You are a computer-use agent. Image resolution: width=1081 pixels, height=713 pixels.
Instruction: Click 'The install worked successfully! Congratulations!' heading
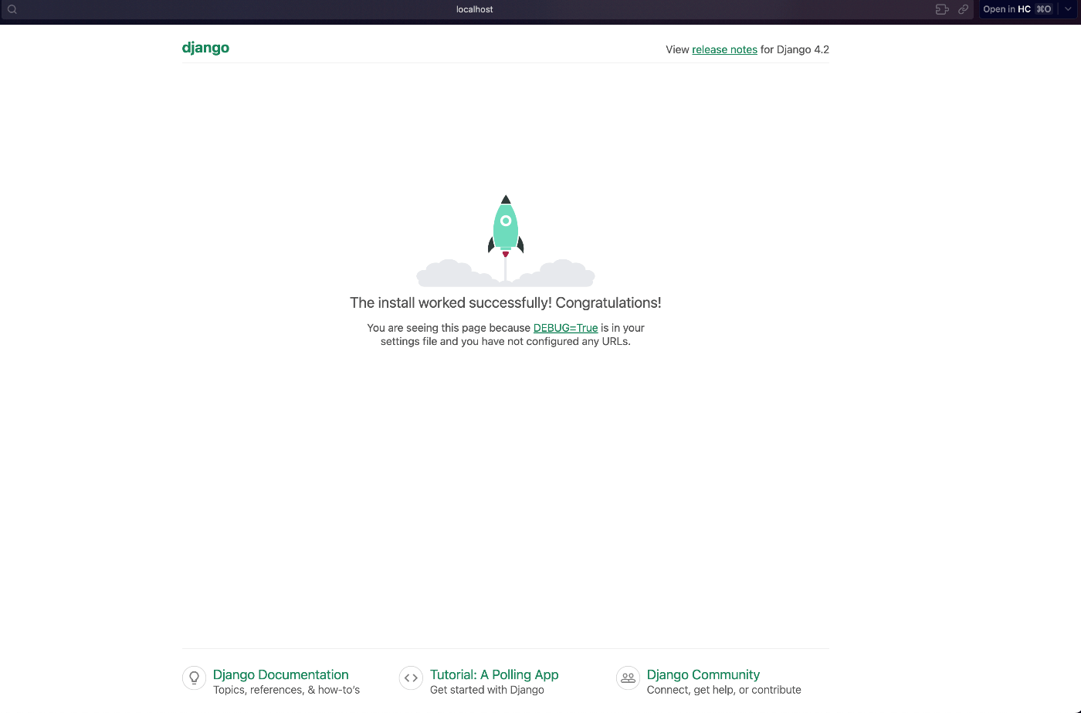click(506, 302)
